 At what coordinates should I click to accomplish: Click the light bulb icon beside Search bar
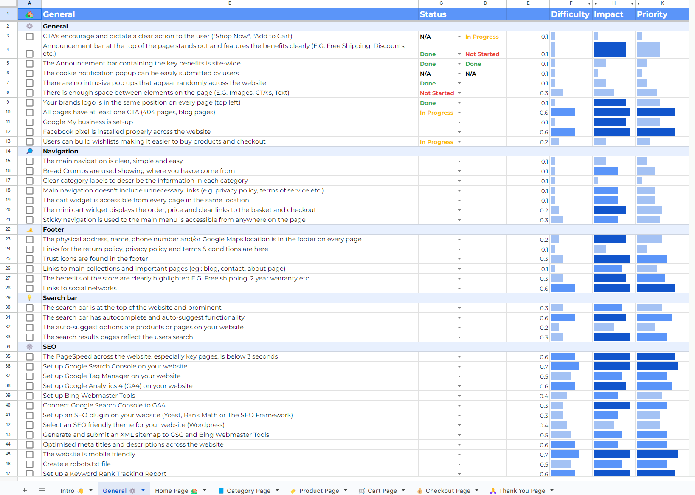(30, 298)
